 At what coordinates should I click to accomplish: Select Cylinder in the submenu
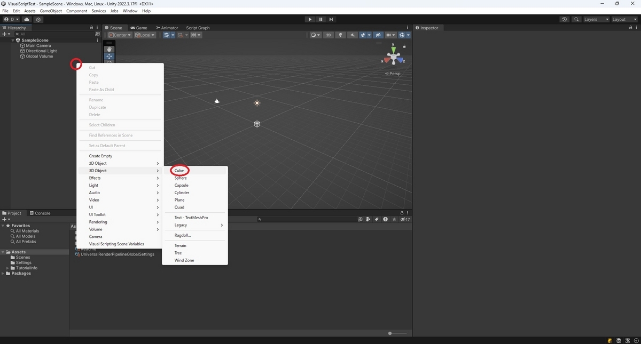click(195, 193)
